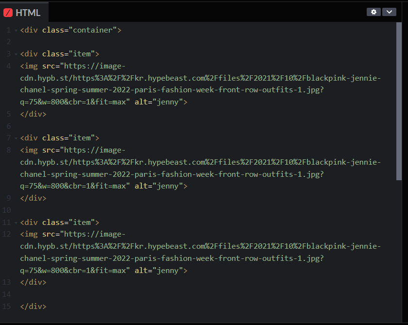Click line number 14 in gutter
This screenshot has width=408, height=325.
7,294
